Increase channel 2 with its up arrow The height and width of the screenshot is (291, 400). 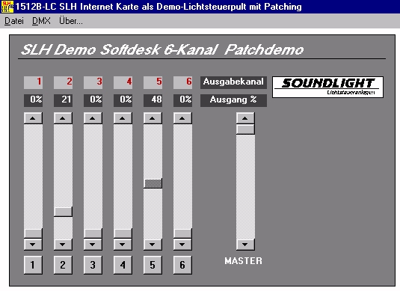click(63, 118)
